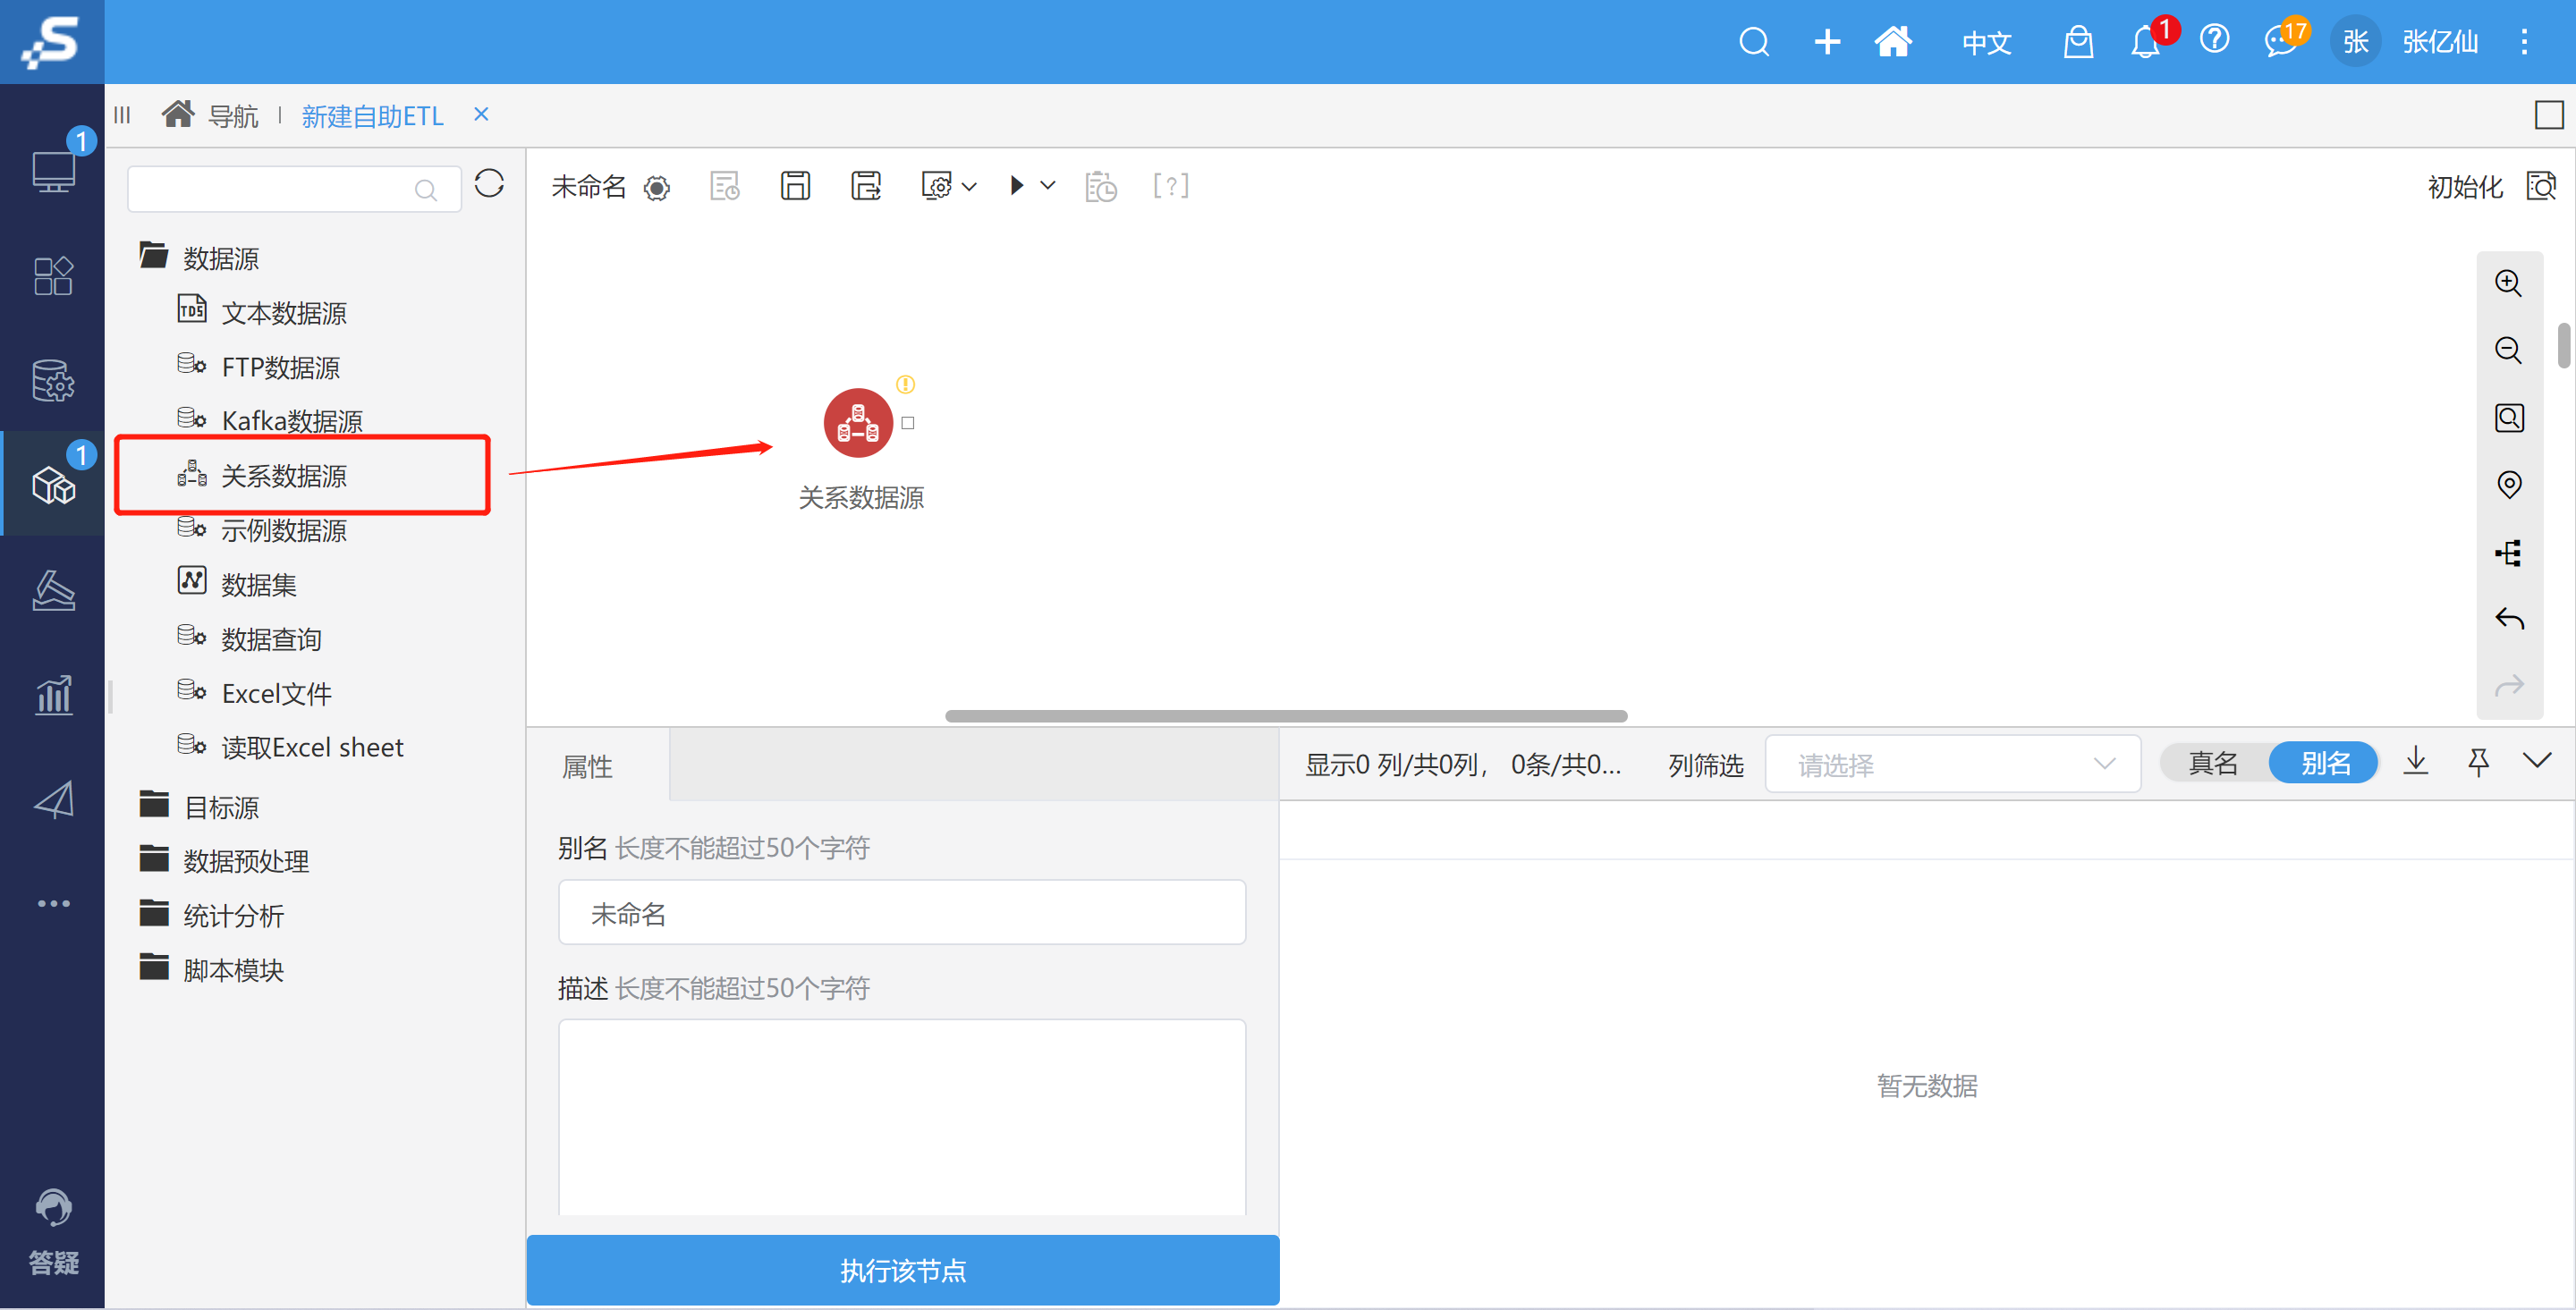2576x1310 pixels.
Task: Click the search magnifier in top bar
Action: [1754, 42]
